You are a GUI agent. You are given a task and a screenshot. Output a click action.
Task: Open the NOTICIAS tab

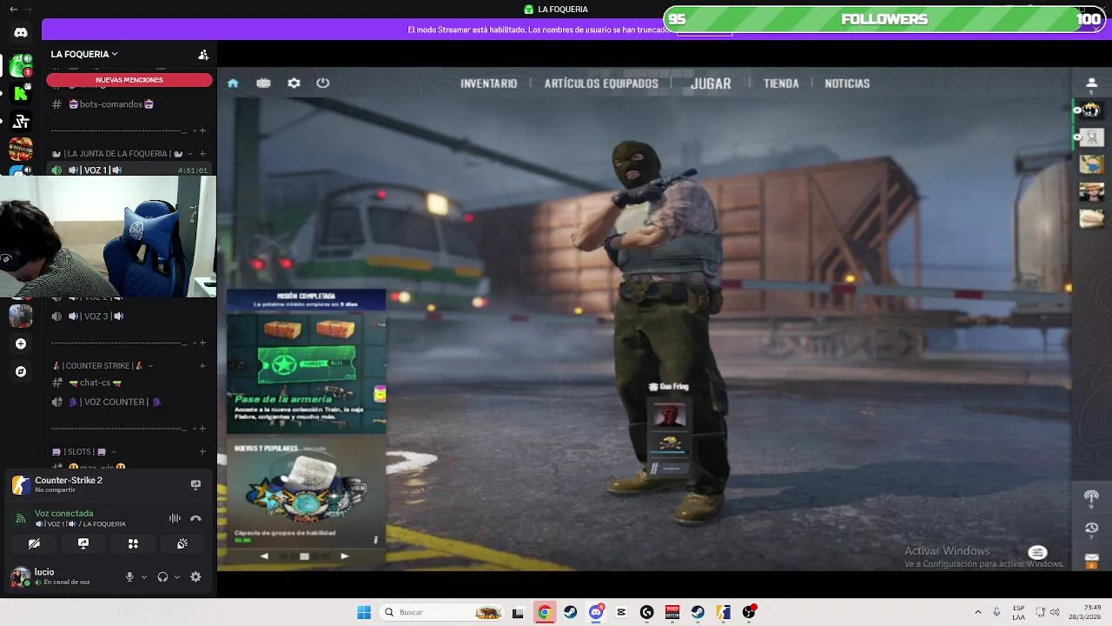click(847, 83)
